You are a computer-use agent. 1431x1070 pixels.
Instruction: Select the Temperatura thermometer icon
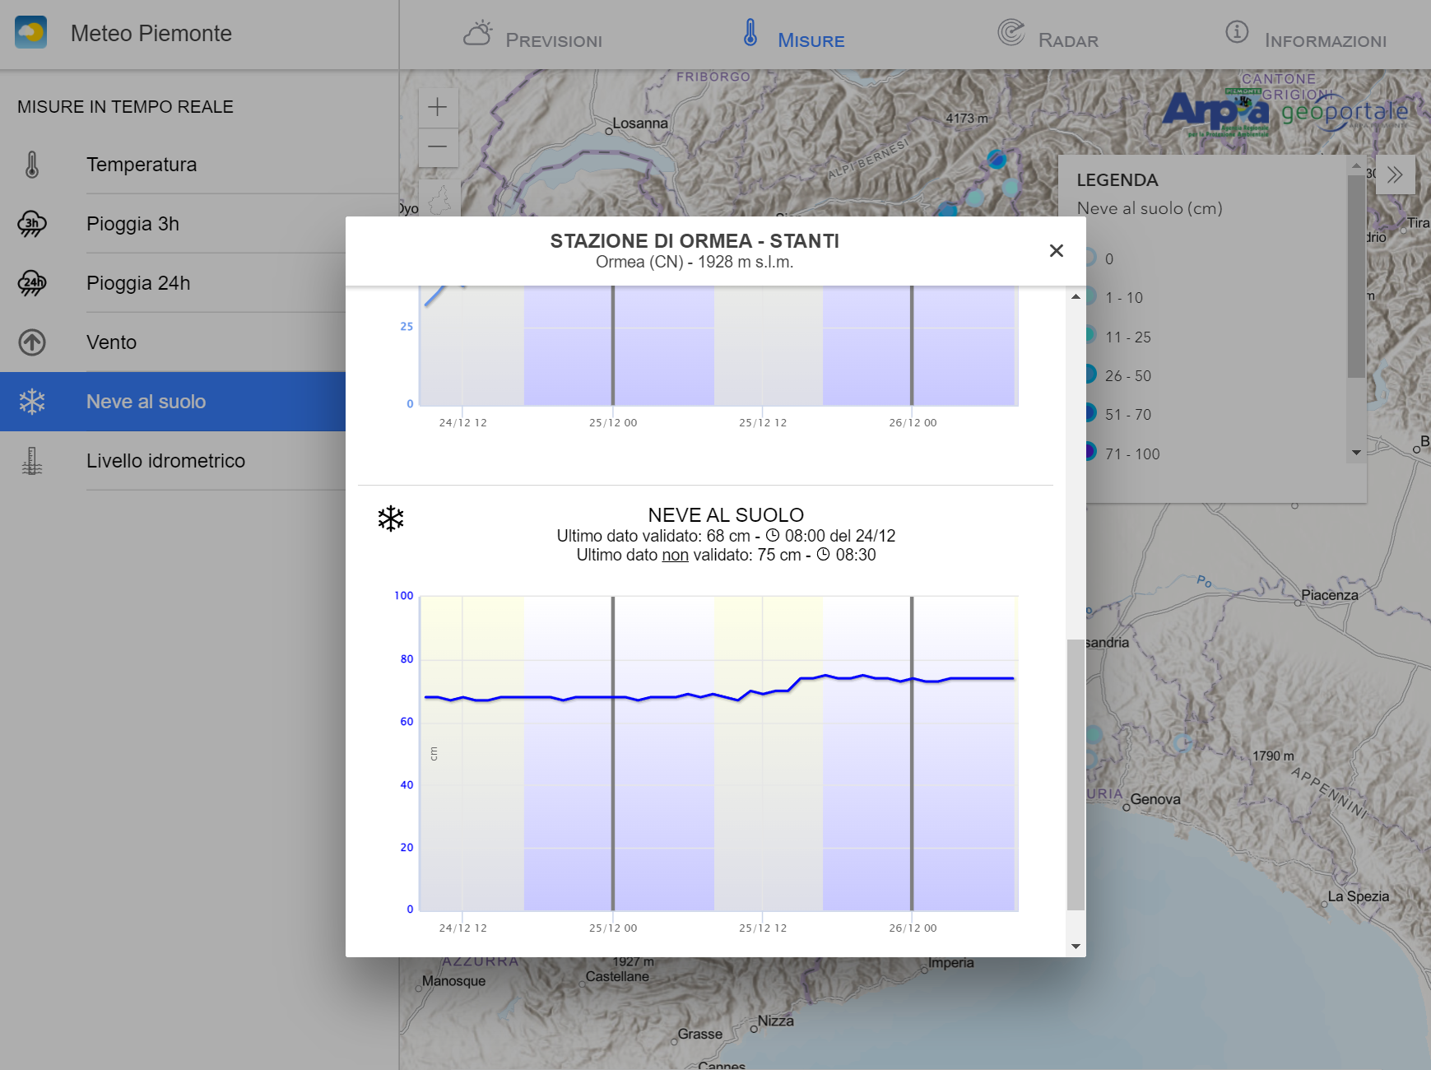[32, 165]
